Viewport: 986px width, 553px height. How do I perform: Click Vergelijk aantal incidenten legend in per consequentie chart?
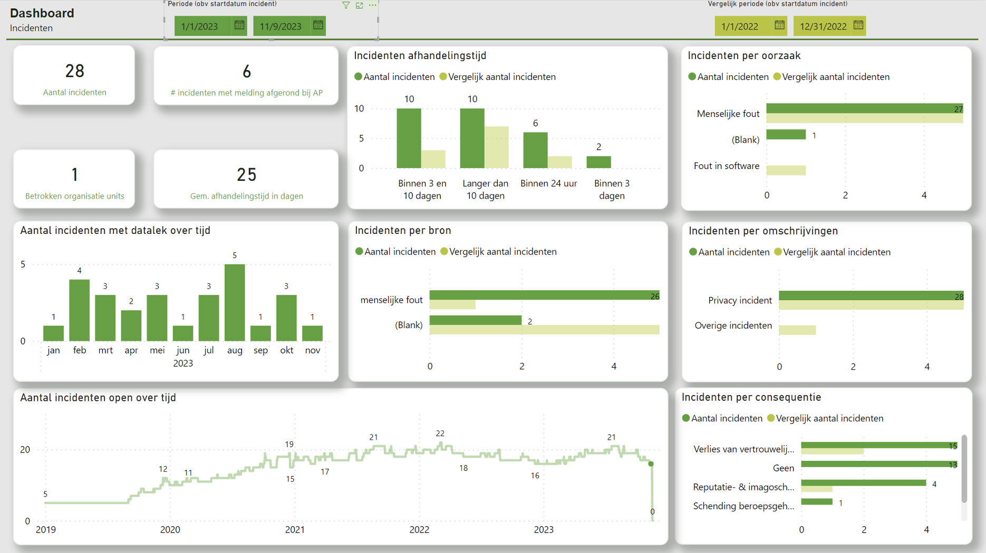pos(825,418)
